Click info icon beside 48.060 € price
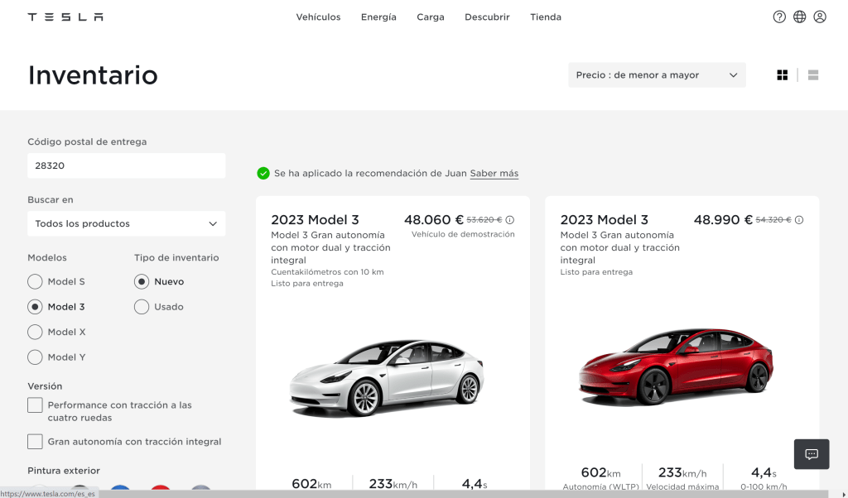 510,220
